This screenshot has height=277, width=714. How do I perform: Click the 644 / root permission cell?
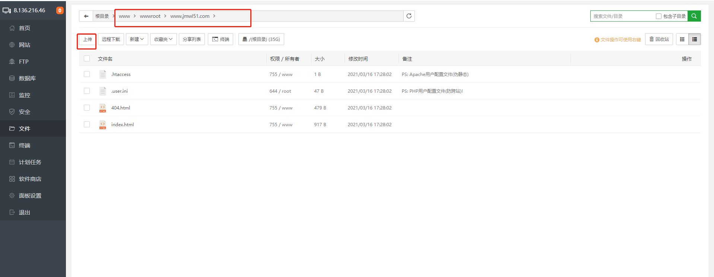click(280, 91)
